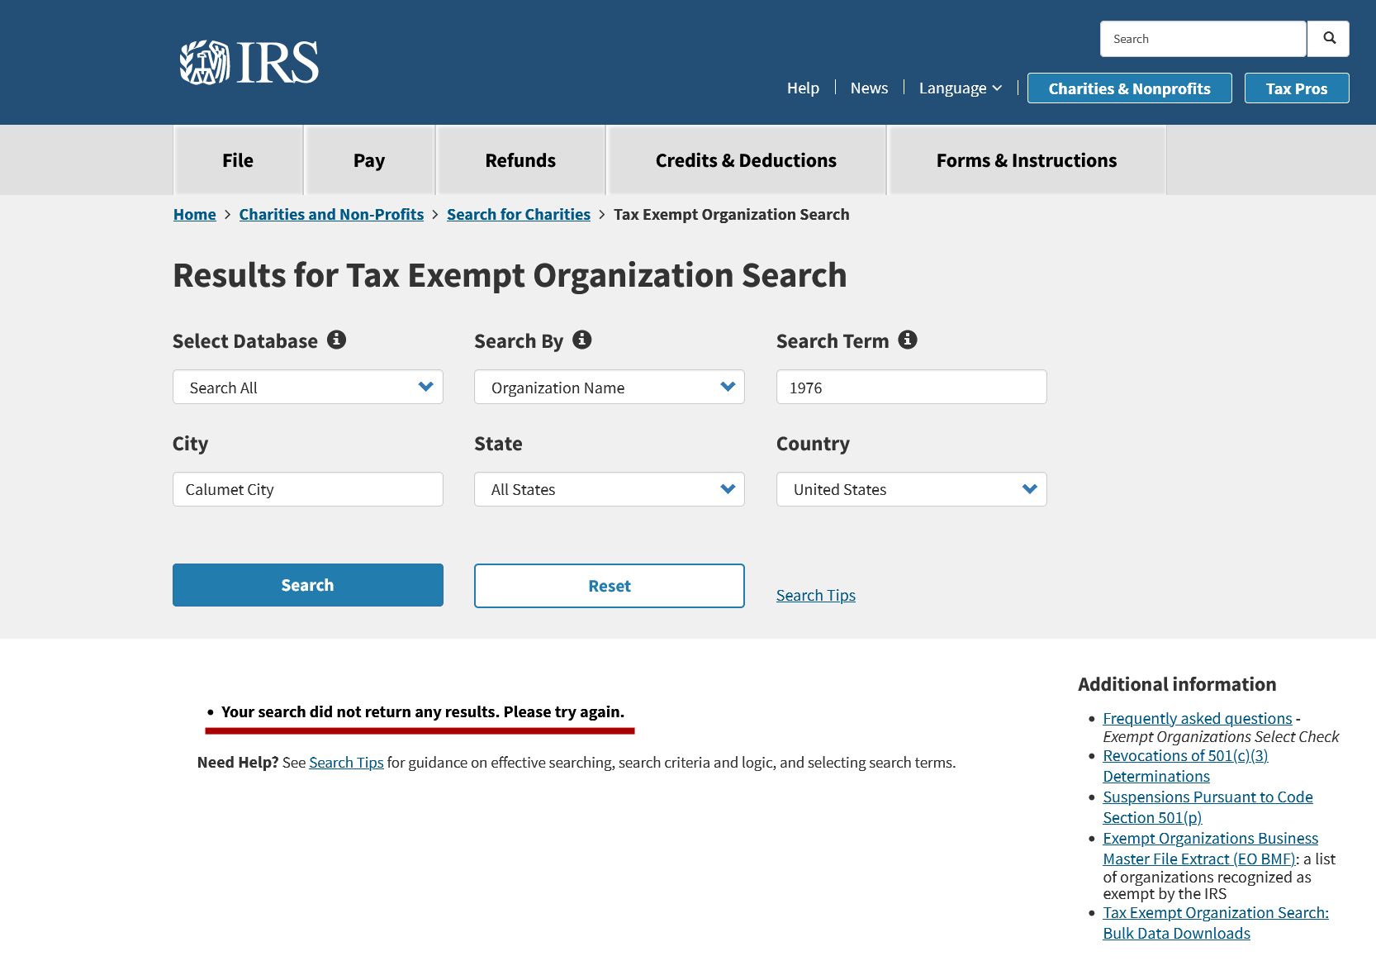The height and width of the screenshot is (980, 1376).
Task: Open the Refunds menu tab
Action: 520,160
